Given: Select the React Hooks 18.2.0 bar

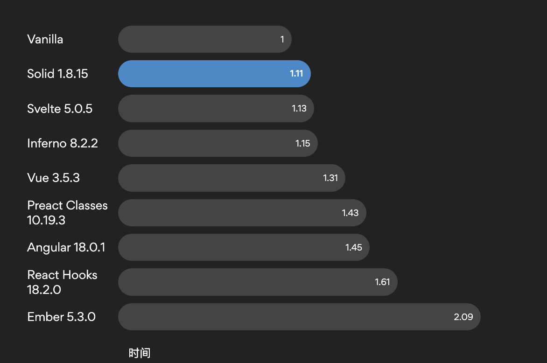Looking at the screenshot, I should pos(258,282).
